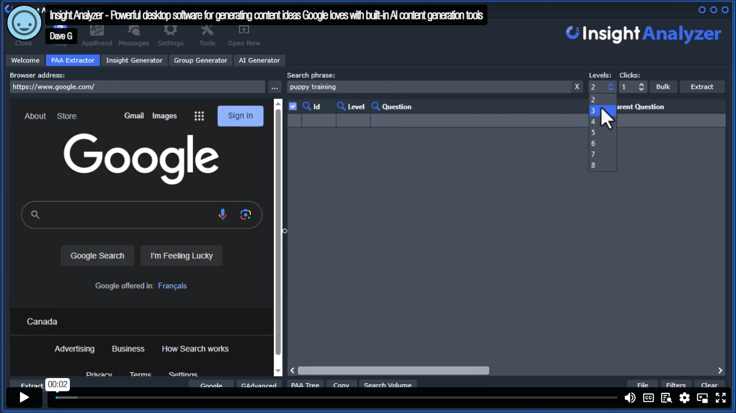Toggle closed captions CC icon
Image resolution: width=736 pixels, height=413 pixels.
pos(648,398)
